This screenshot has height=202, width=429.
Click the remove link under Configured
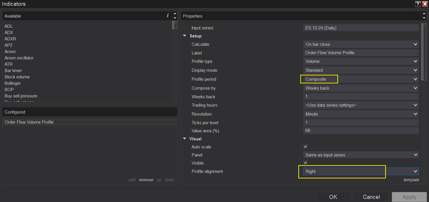click(146, 180)
